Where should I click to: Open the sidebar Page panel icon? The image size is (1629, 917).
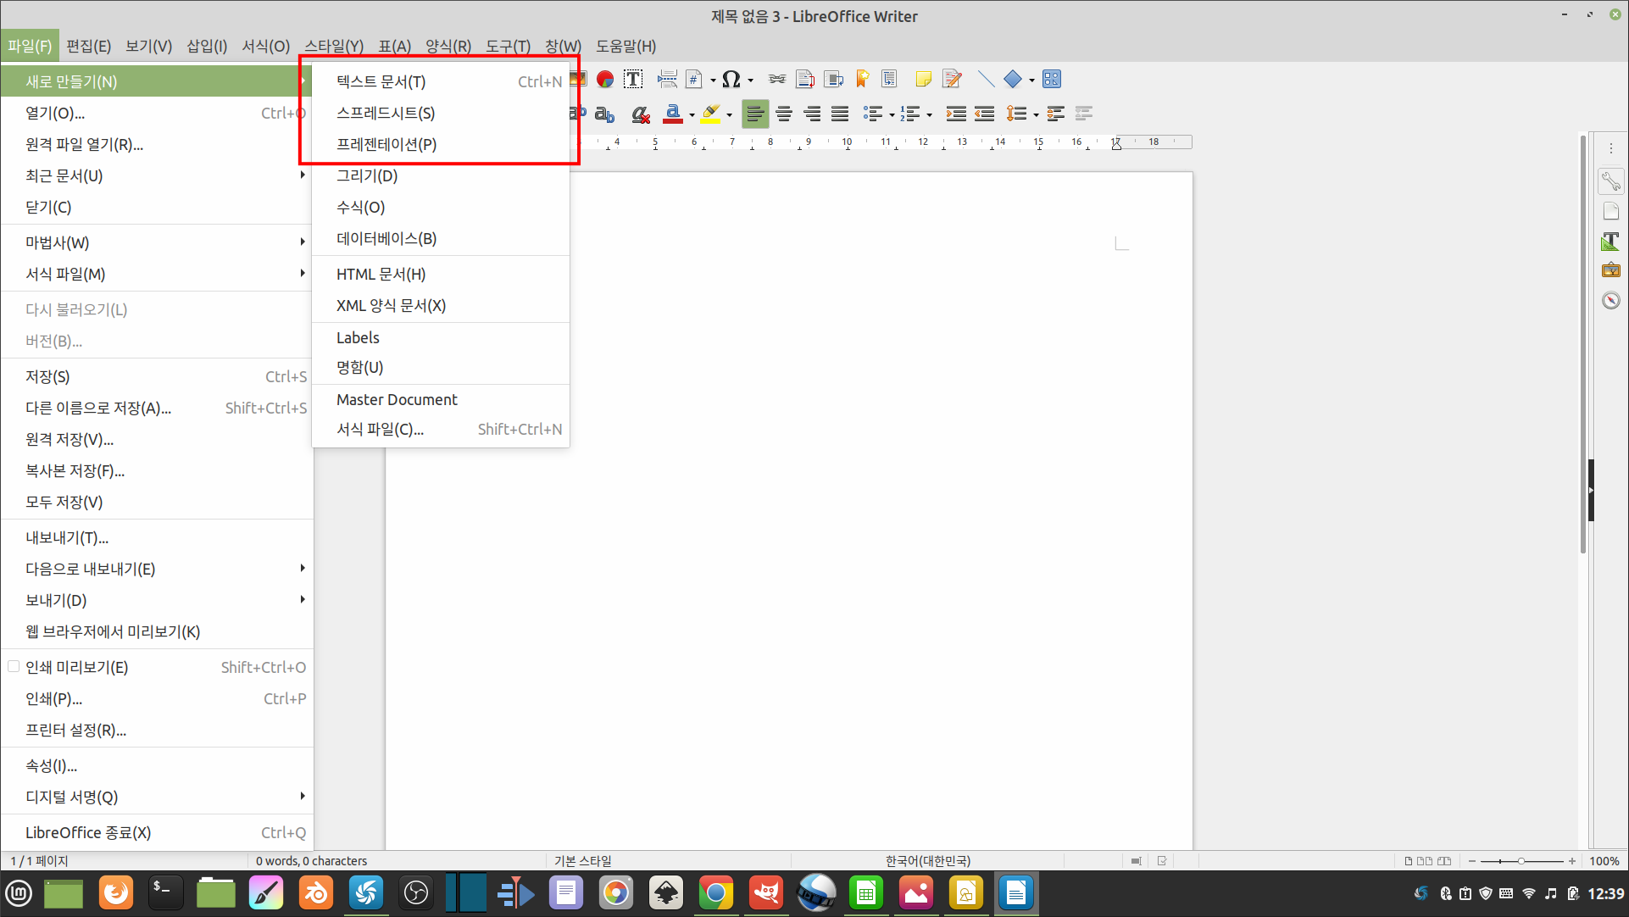click(1610, 212)
